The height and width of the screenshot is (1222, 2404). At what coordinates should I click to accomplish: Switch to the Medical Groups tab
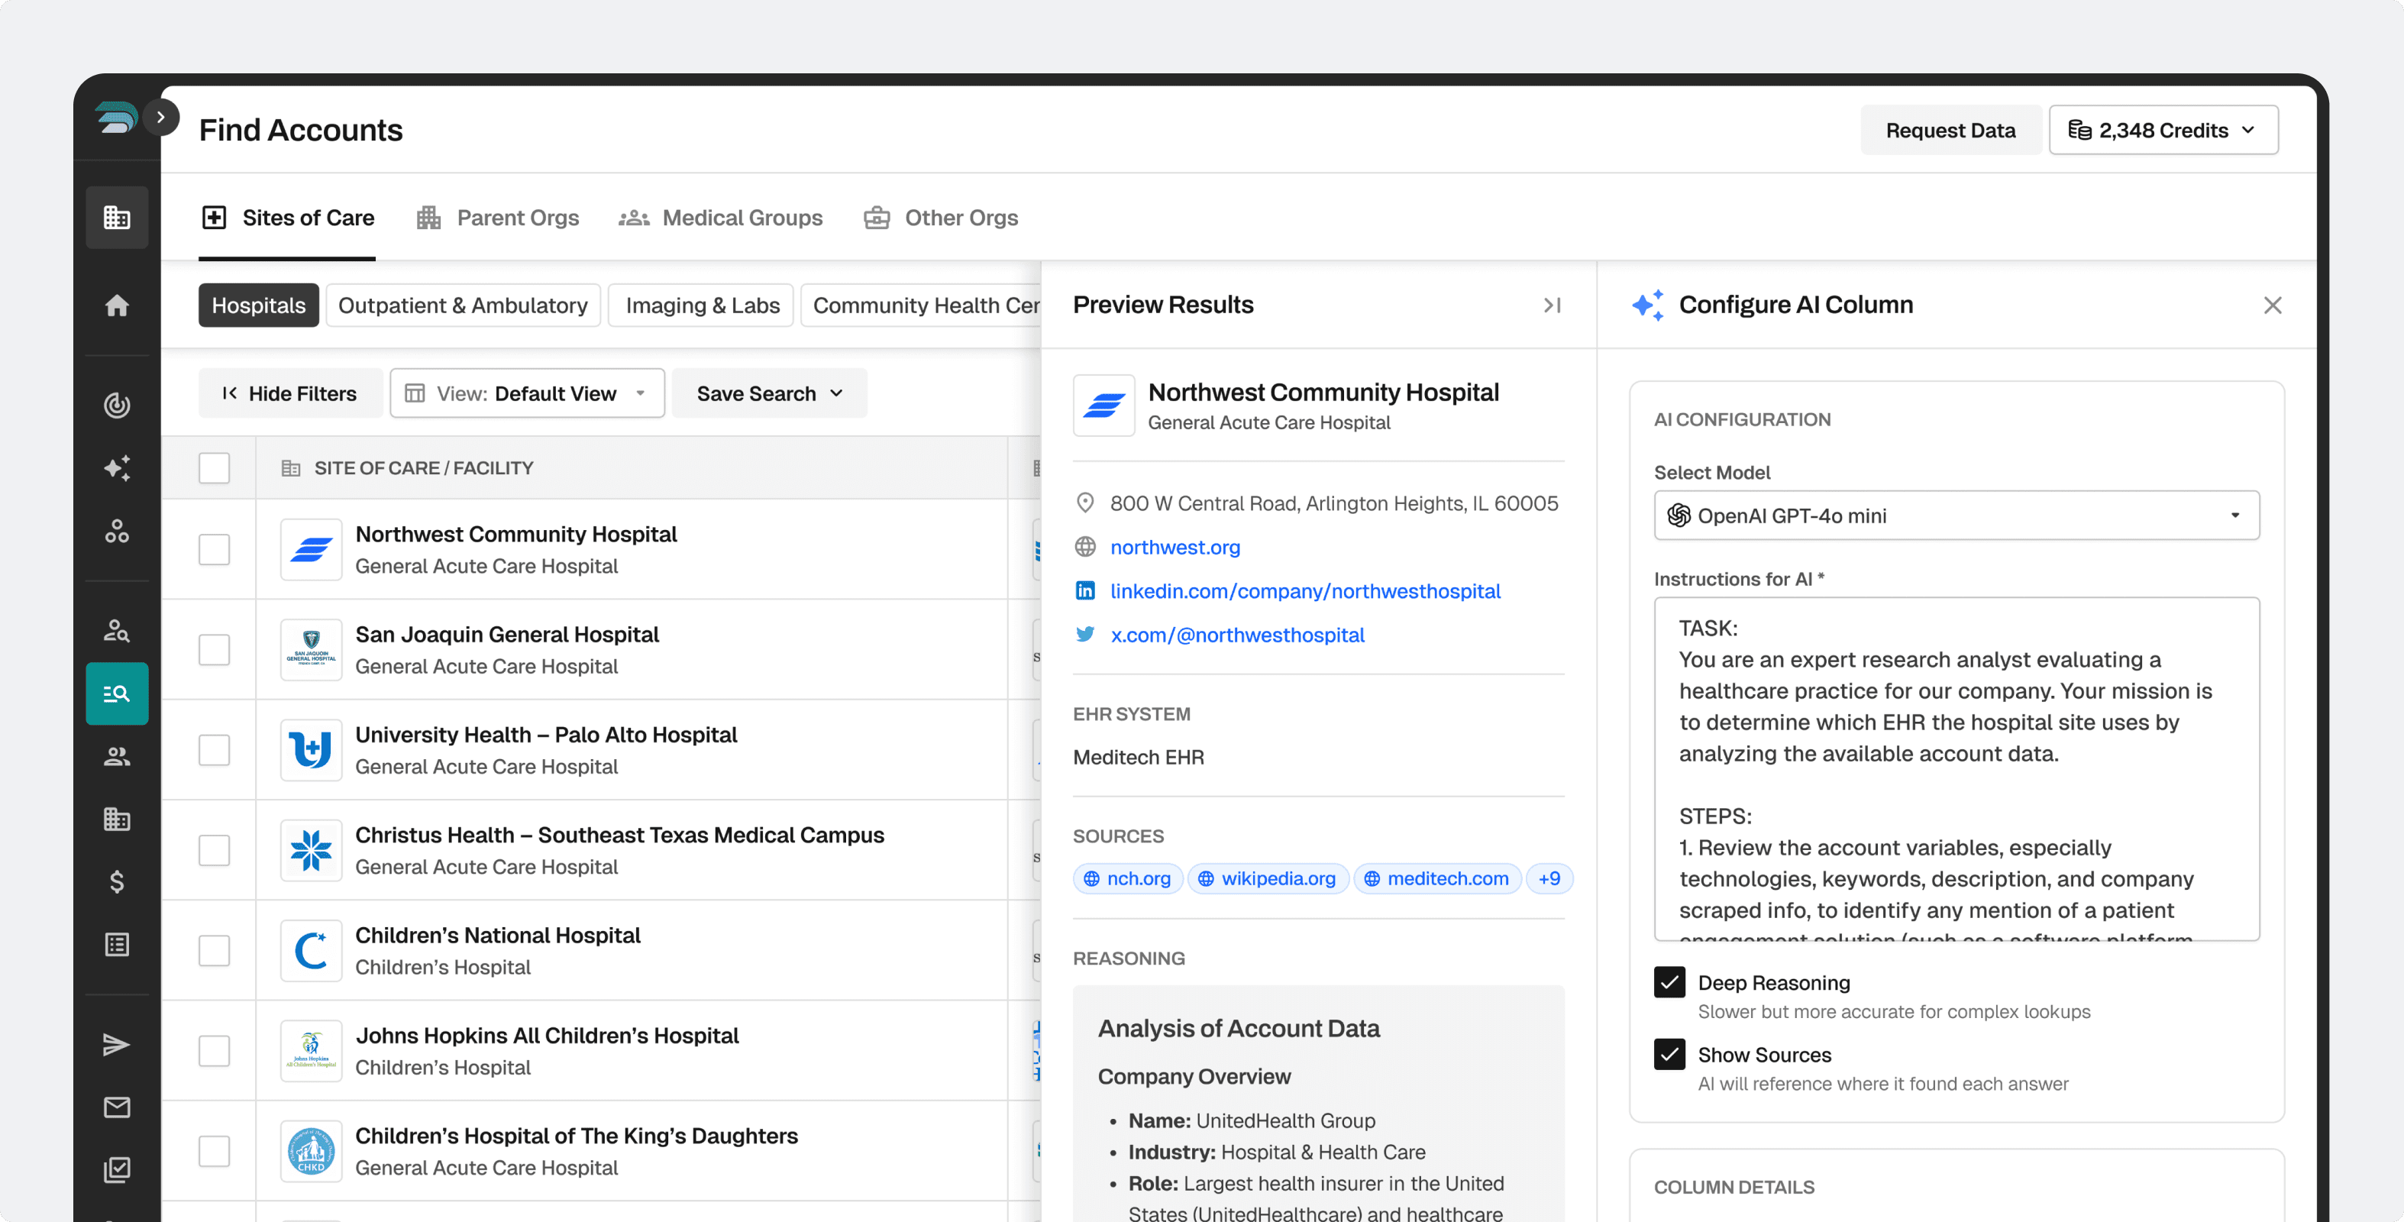click(x=720, y=218)
